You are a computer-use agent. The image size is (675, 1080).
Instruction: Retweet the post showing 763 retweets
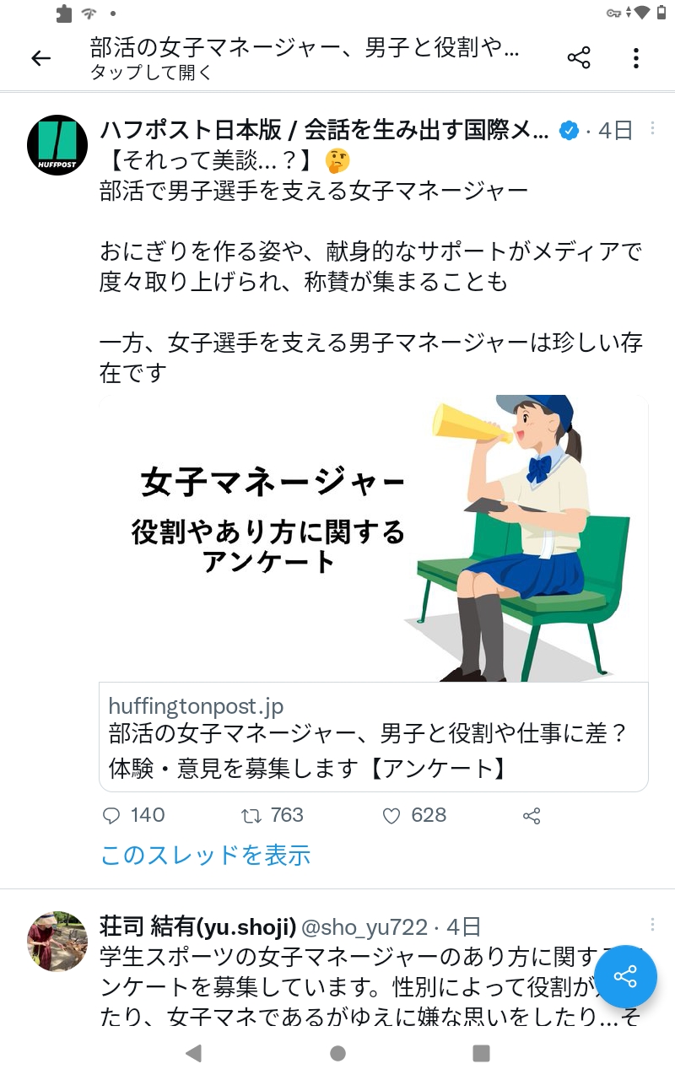pyautogui.click(x=272, y=815)
